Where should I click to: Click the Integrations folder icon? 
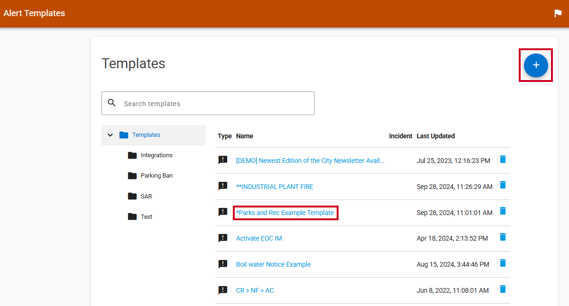(132, 155)
